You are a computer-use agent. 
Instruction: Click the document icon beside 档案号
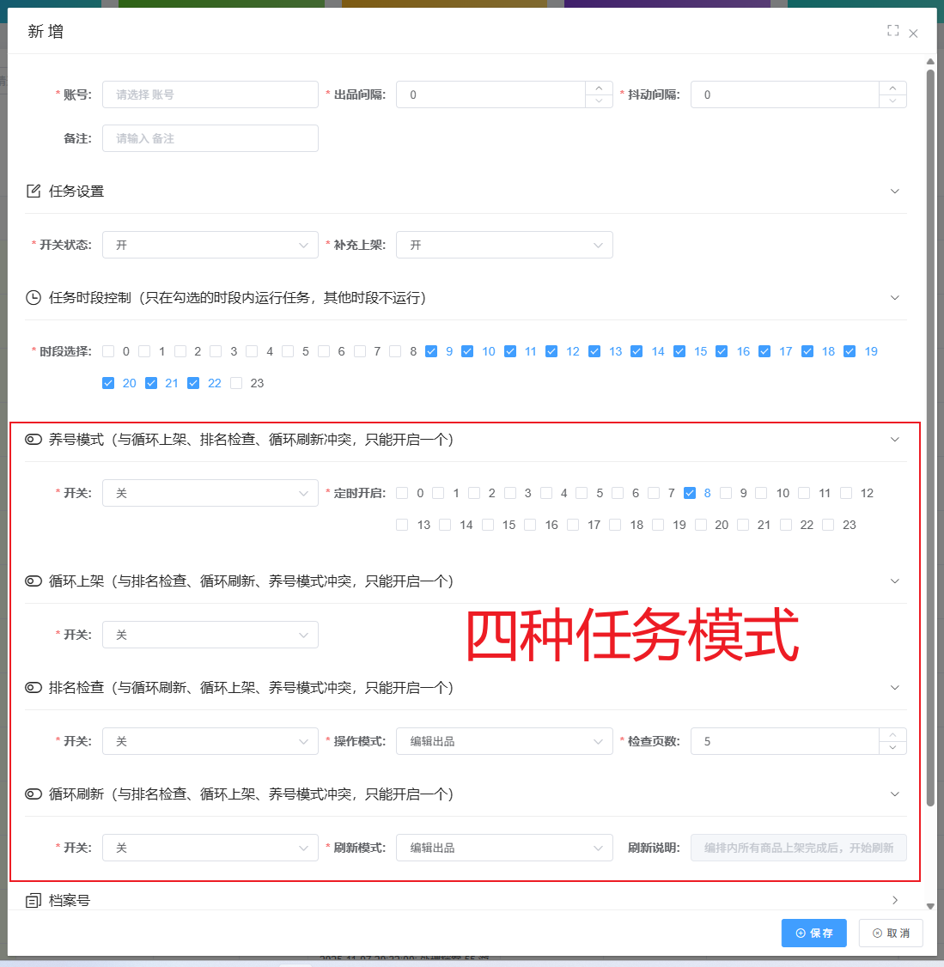point(32,898)
